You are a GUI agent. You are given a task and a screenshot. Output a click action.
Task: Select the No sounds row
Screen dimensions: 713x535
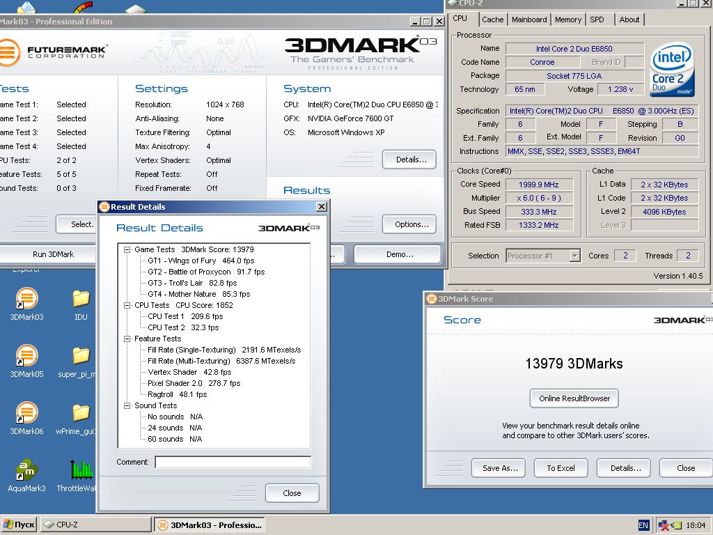[175, 417]
